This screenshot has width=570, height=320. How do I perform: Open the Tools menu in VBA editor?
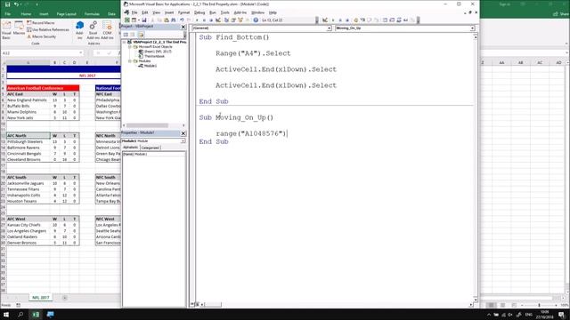(x=225, y=12)
